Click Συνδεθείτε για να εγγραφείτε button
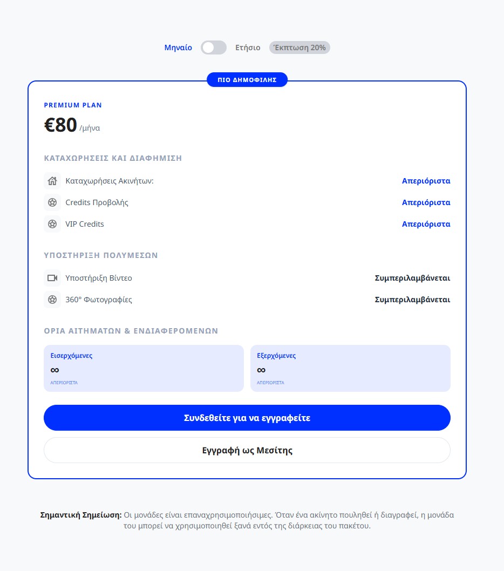The width and height of the screenshot is (504, 571). (247, 418)
